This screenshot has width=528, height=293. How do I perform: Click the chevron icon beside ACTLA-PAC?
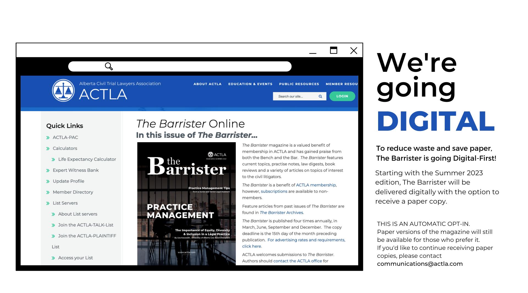(x=48, y=138)
